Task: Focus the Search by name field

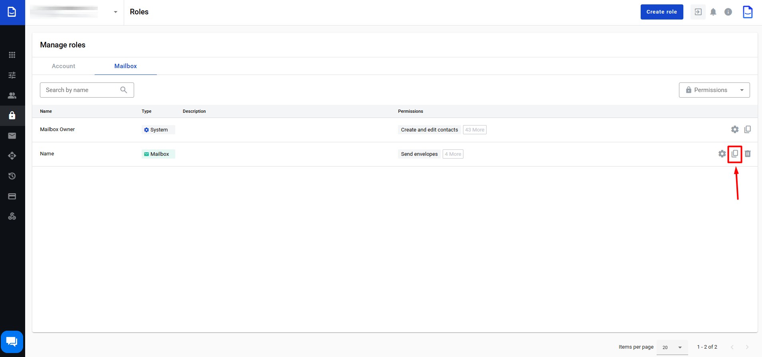Action: point(82,90)
